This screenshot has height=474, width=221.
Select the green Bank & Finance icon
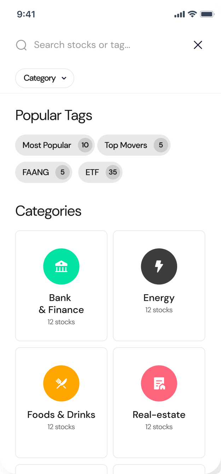click(x=61, y=267)
